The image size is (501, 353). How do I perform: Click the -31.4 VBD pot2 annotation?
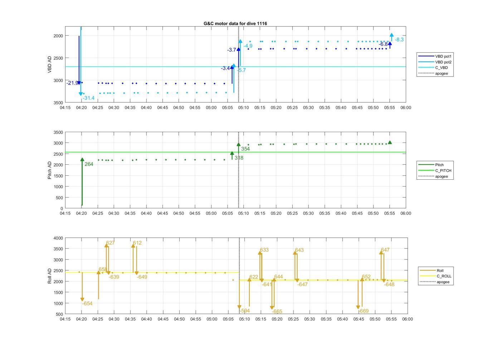point(88,98)
